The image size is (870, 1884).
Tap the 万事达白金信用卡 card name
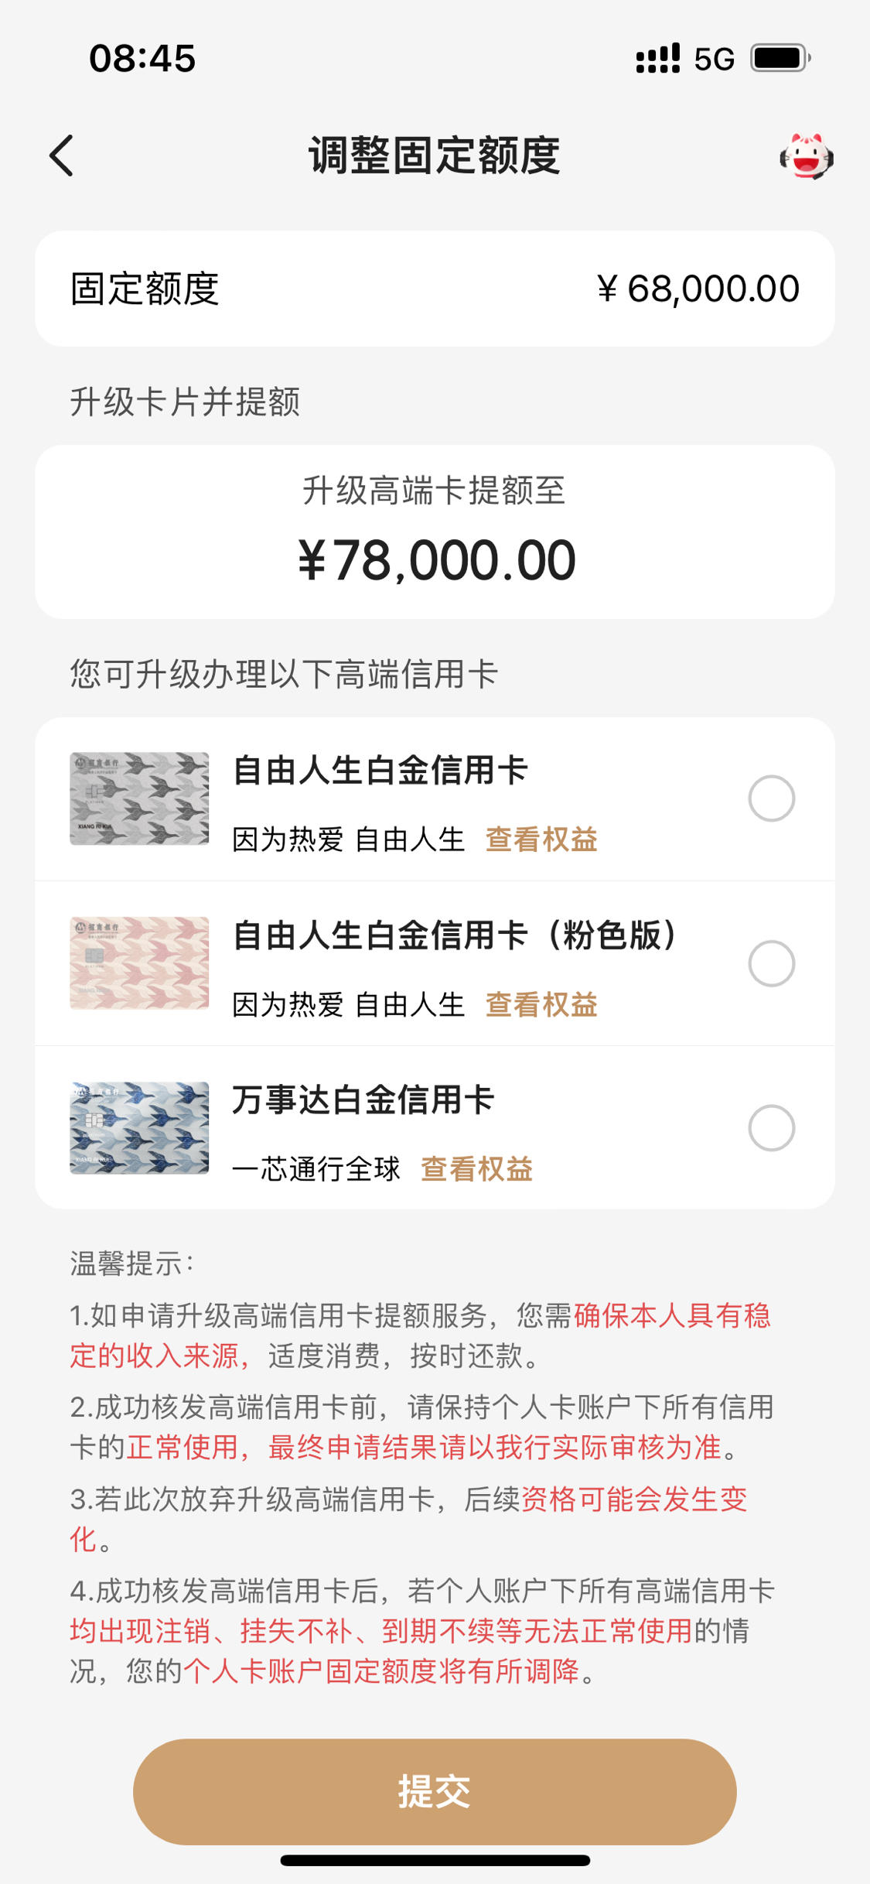click(363, 1099)
